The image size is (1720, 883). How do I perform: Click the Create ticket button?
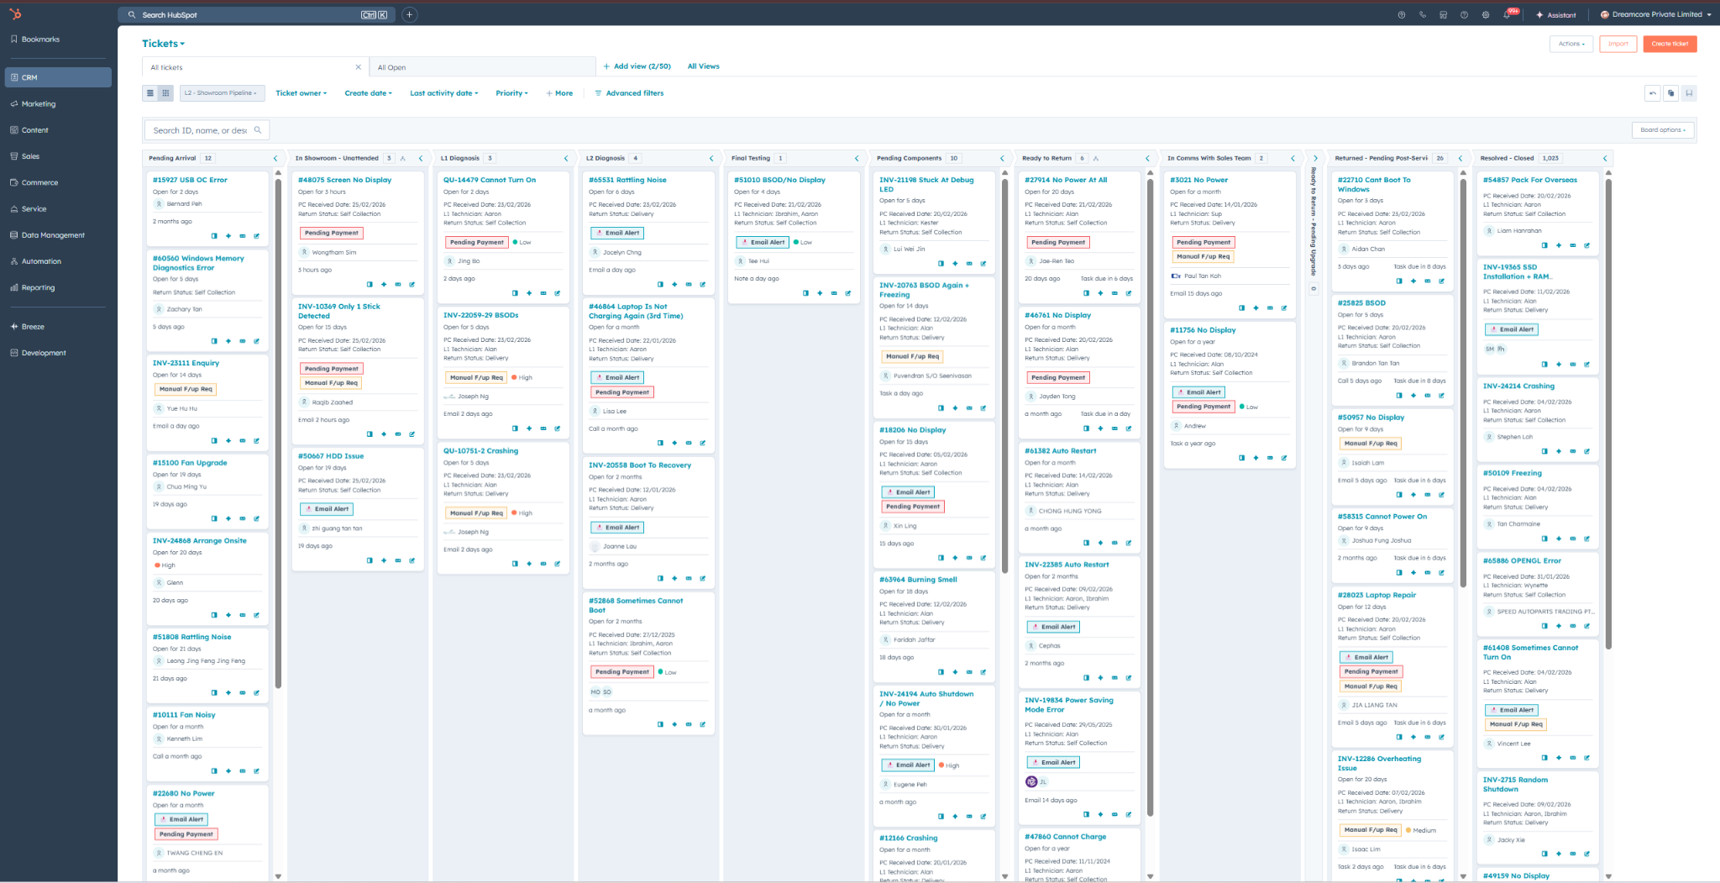(x=1670, y=44)
